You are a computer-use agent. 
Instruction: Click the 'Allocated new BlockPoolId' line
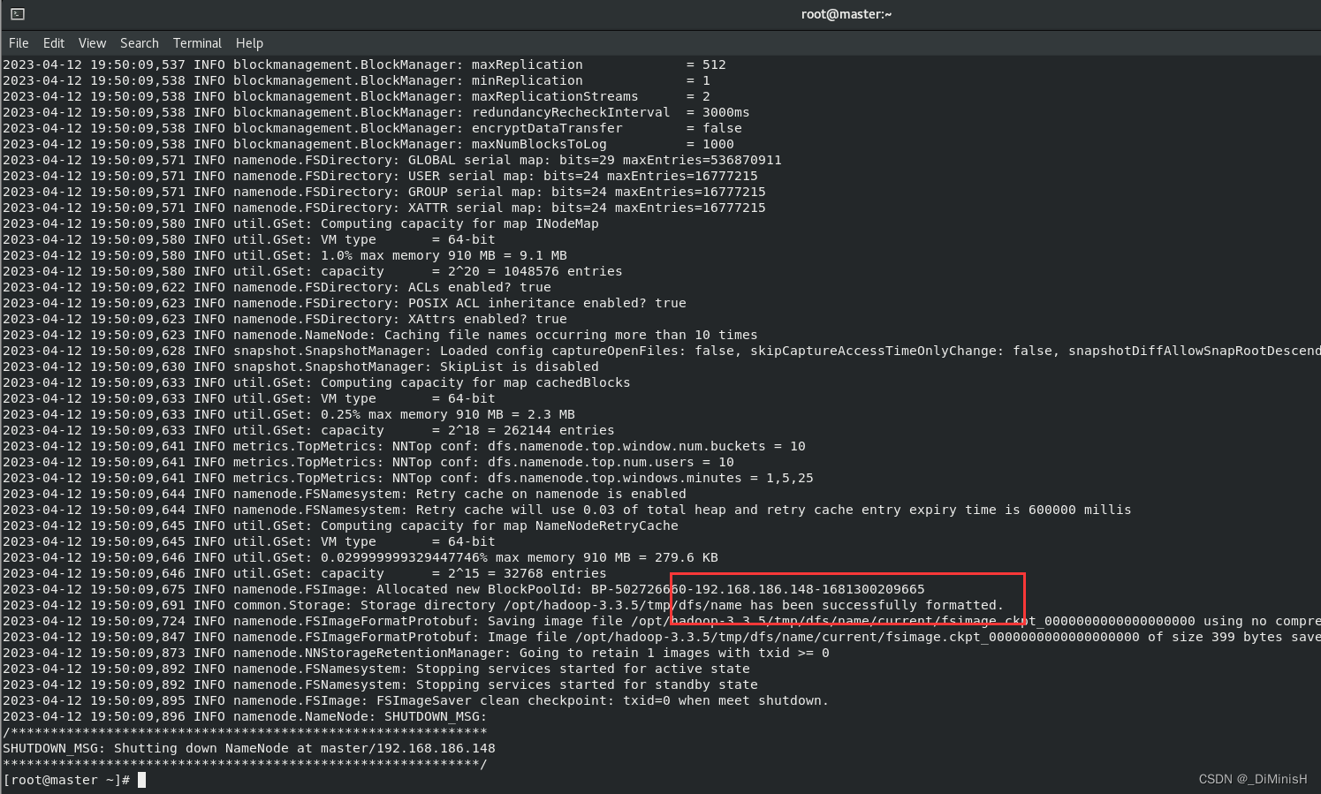click(464, 589)
